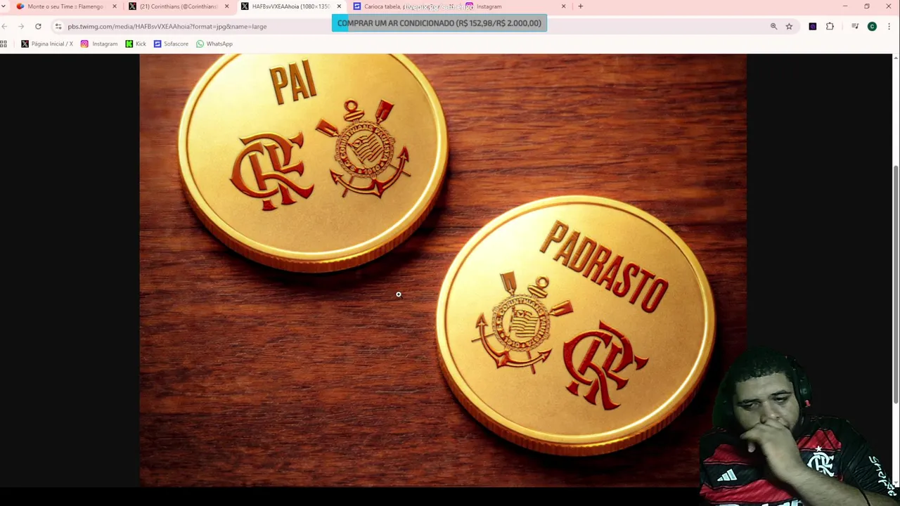Viewport: 900px width, 506px height.
Task: Open the Extensions puzzle menu
Action: pyautogui.click(x=830, y=26)
